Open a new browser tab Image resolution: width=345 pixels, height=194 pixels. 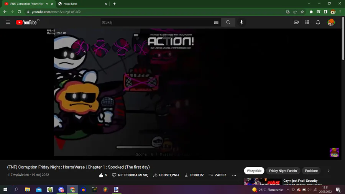pos(114,4)
